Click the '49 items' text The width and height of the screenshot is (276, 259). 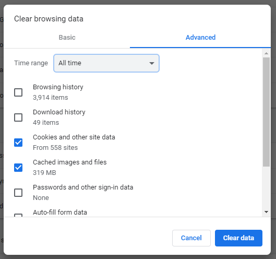[x=46, y=123]
